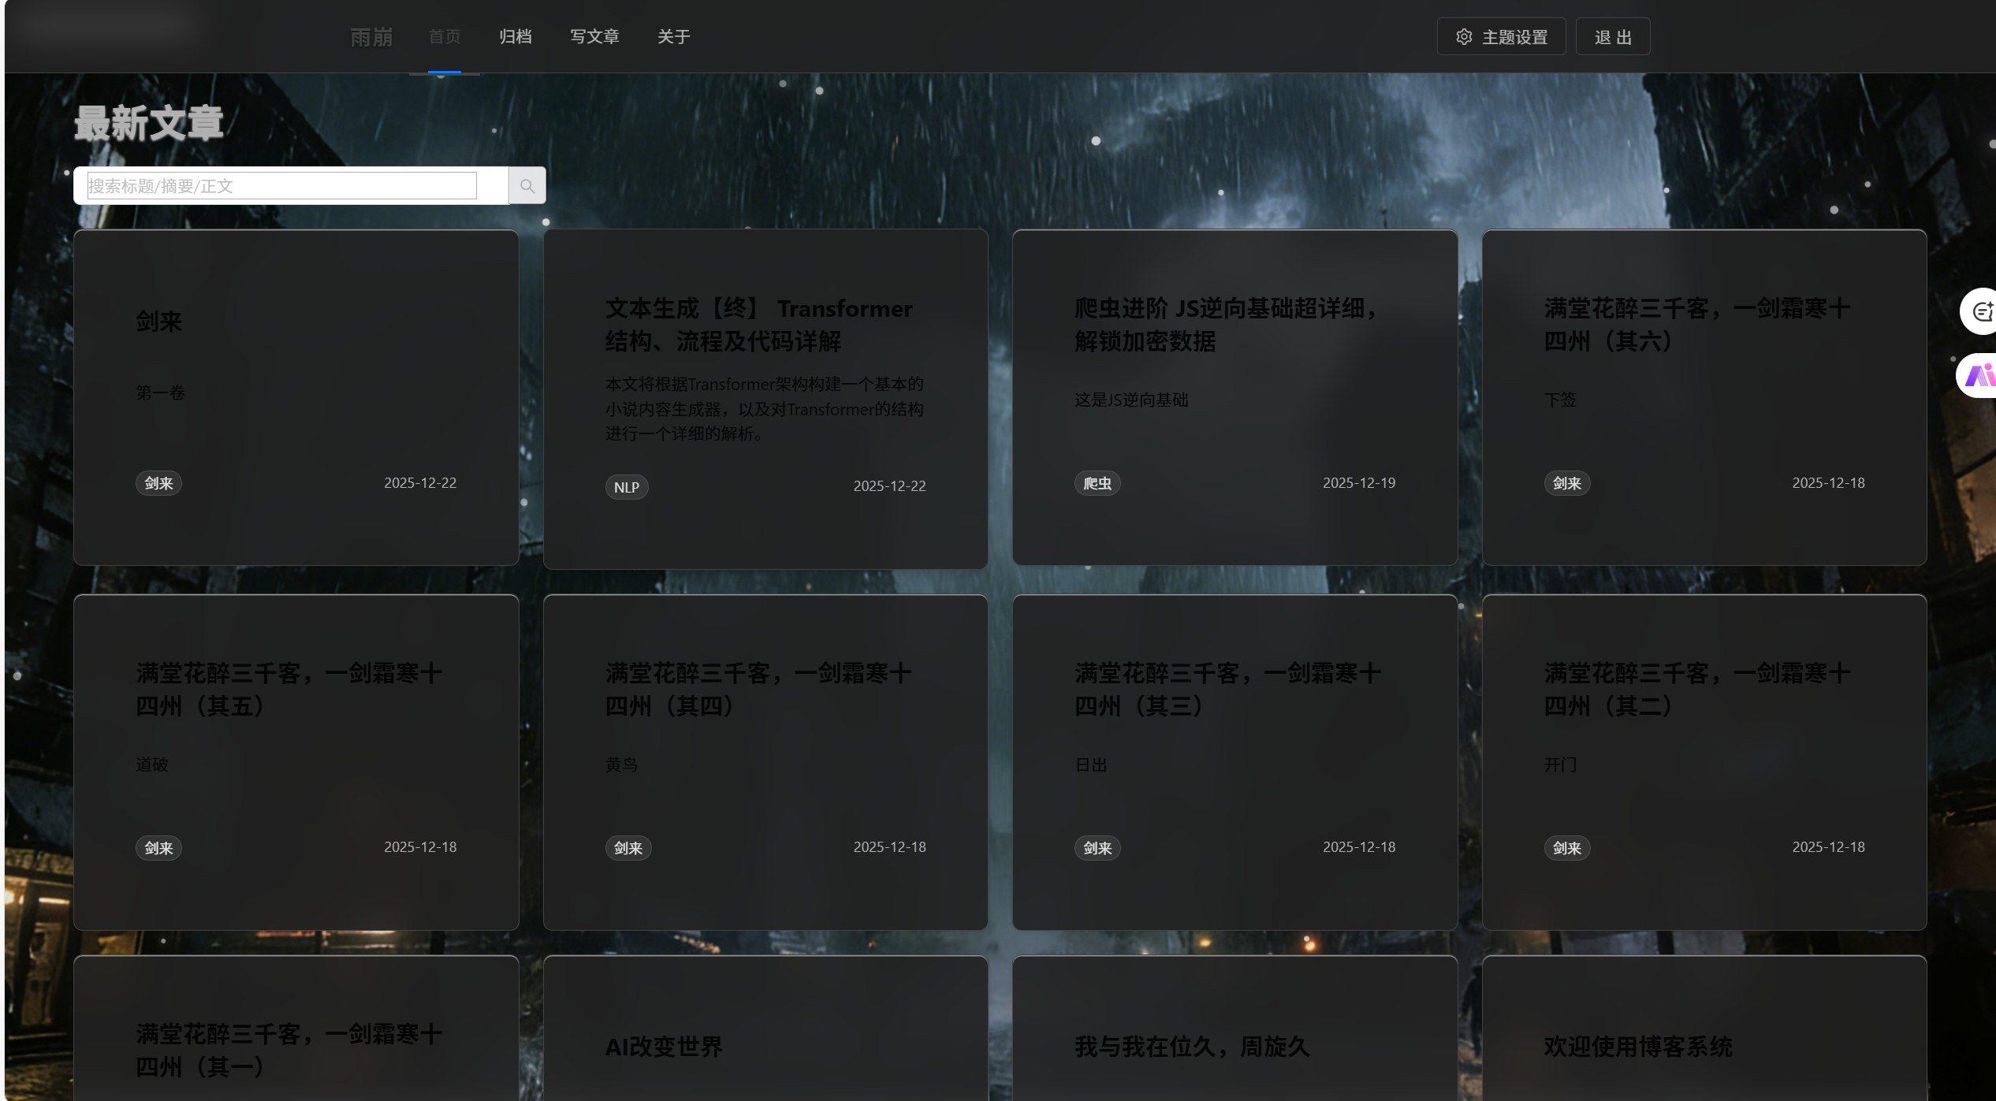Open the AI assistant floating icon

(1979, 375)
